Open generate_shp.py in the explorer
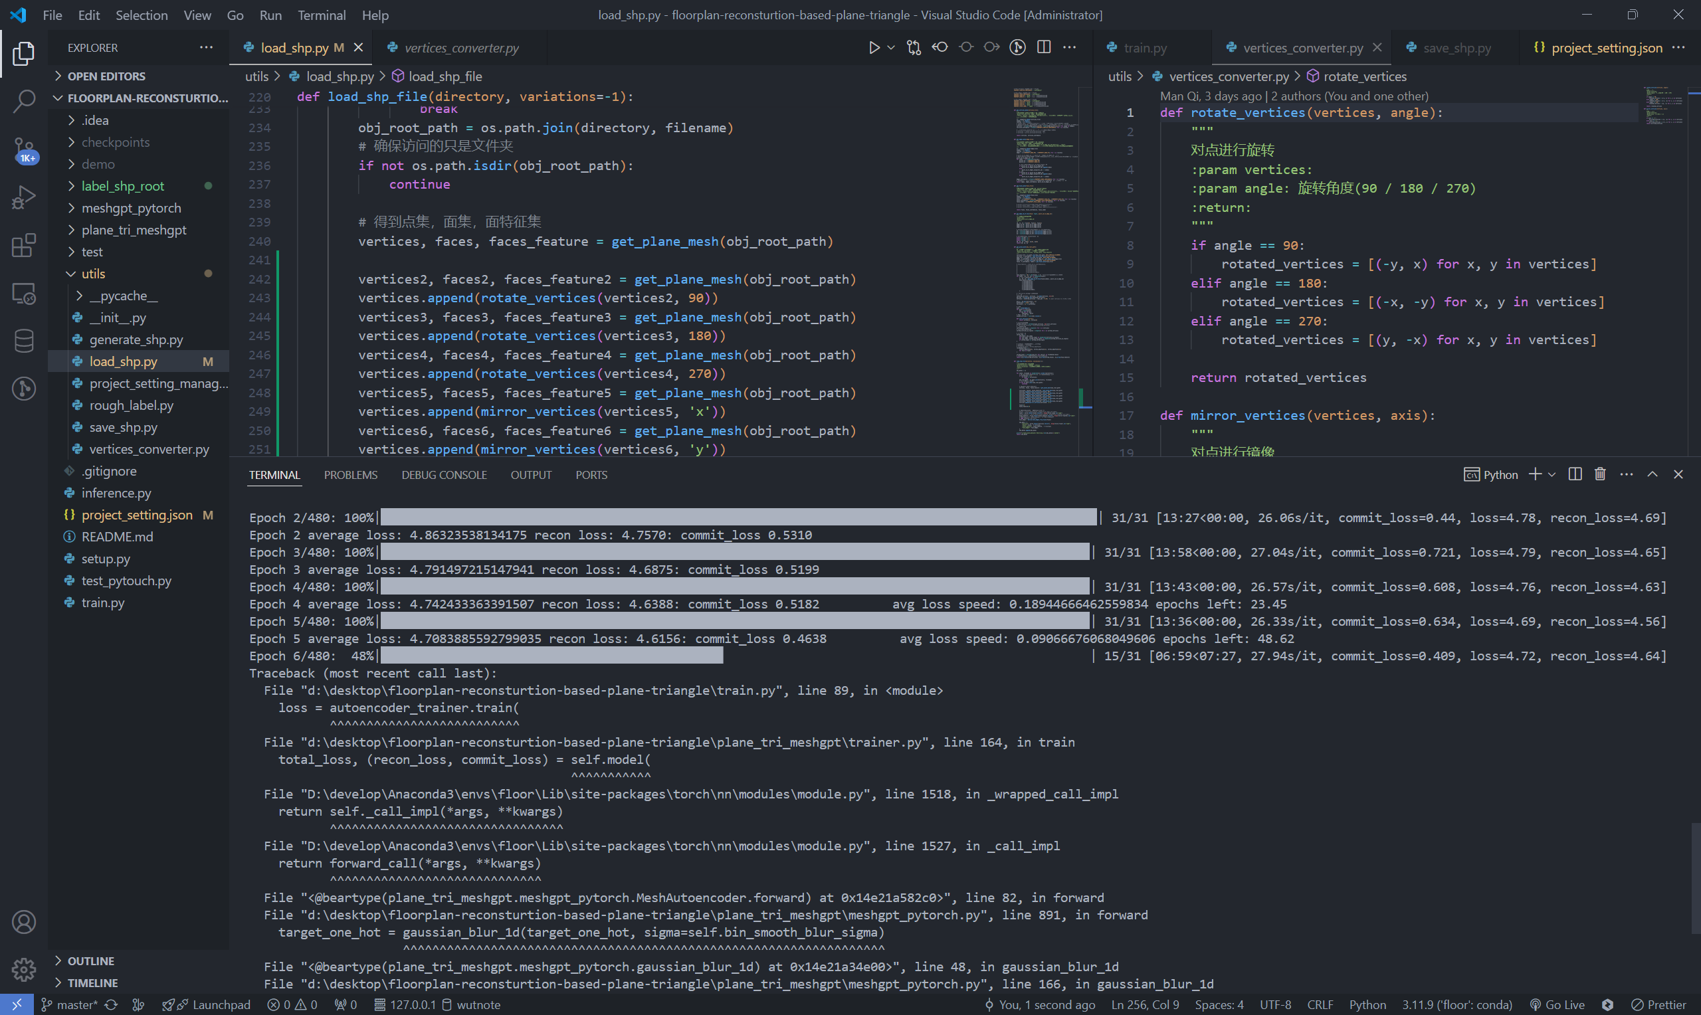Image resolution: width=1701 pixels, height=1015 pixels. (136, 339)
